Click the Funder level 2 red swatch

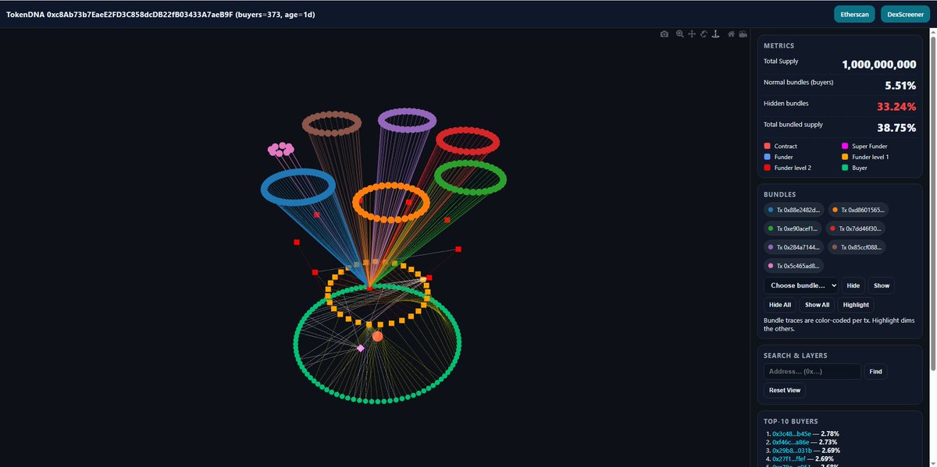pos(767,168)
